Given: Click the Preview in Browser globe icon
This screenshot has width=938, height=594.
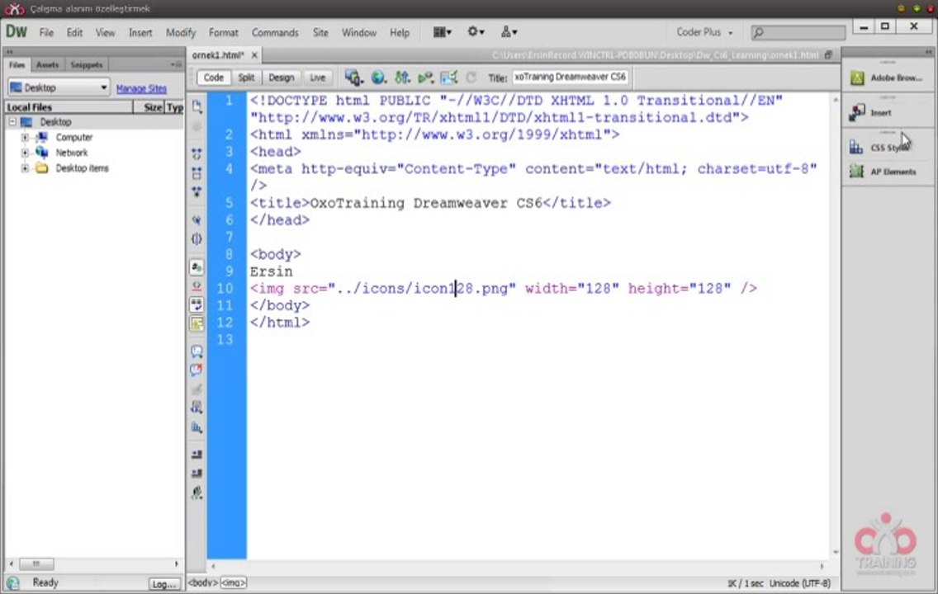Looking at the screenshot, I should click(378, 77).
